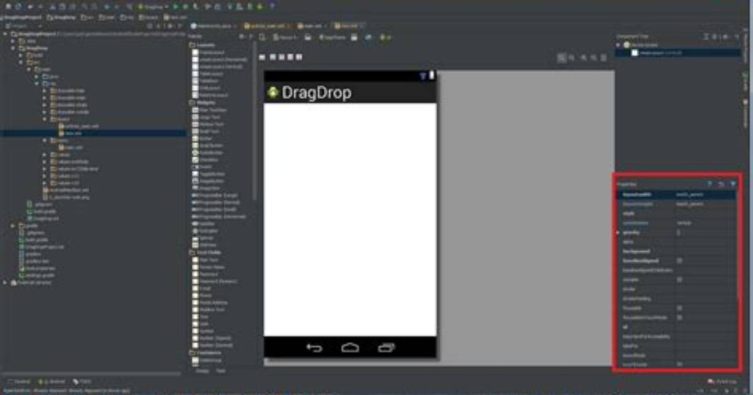
Task: Select activity_main.xml in the project tree
Action: 79,126
